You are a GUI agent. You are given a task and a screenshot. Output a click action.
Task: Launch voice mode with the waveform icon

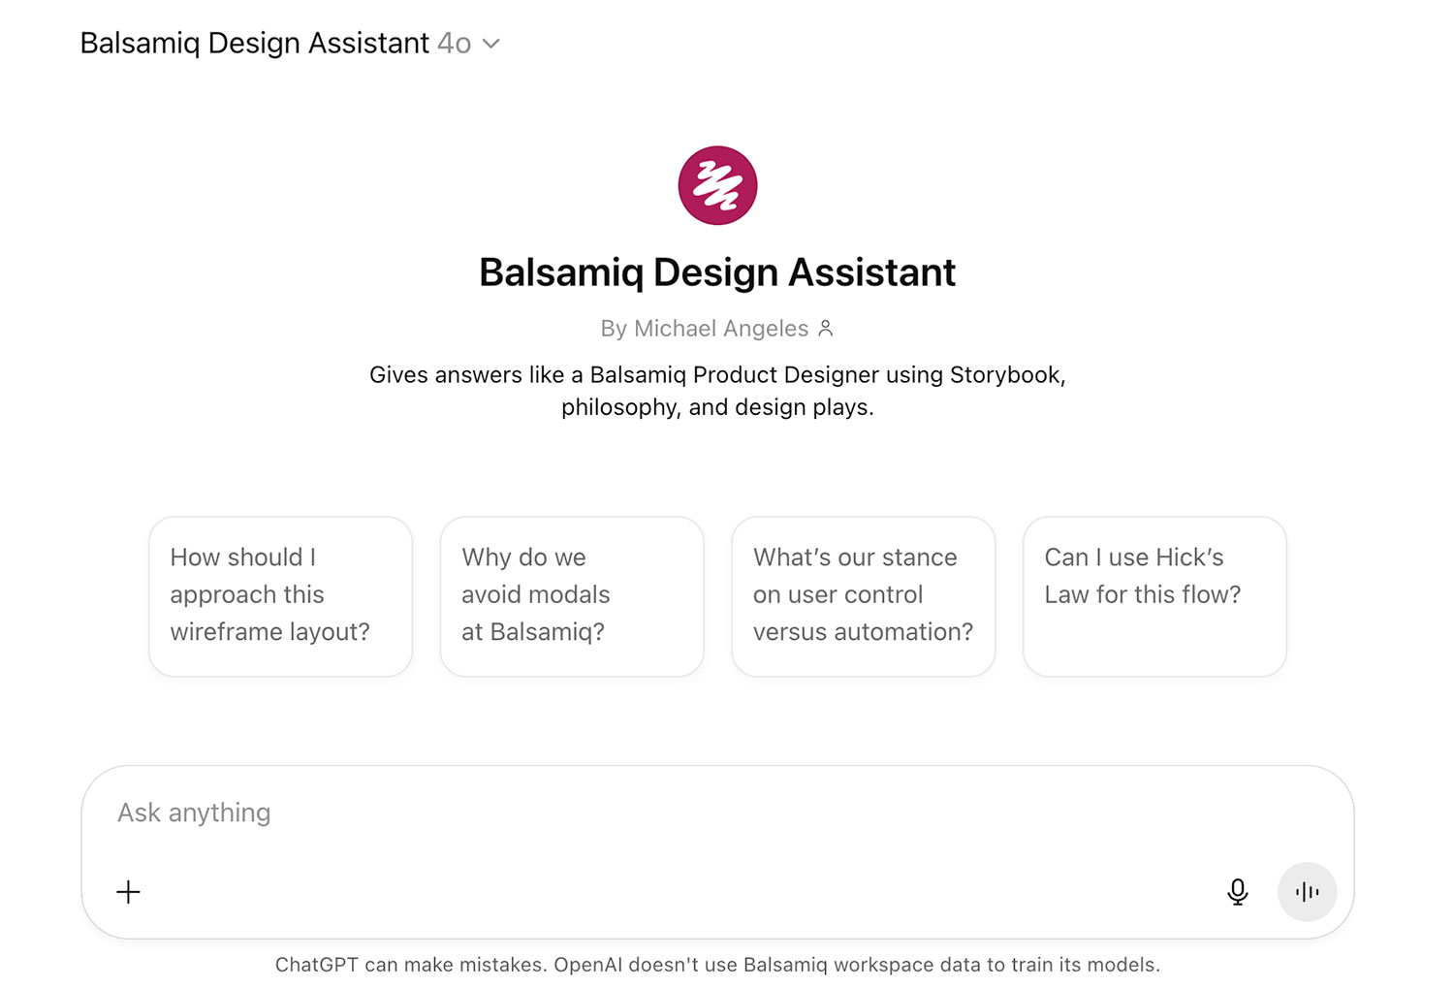point(1307,892)
